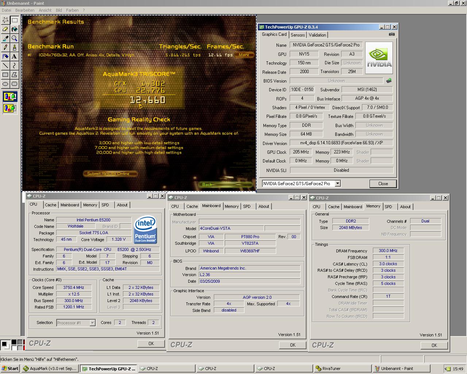Switch to RivaTuner in the taskbar
467x374 pixels.
(342, 369)
